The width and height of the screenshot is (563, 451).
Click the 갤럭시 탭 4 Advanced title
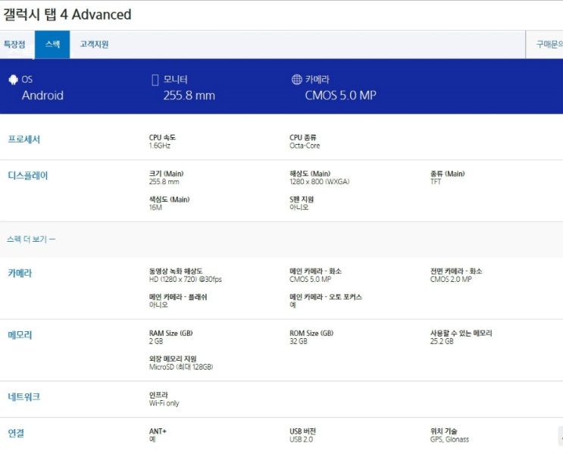point(67,14)
